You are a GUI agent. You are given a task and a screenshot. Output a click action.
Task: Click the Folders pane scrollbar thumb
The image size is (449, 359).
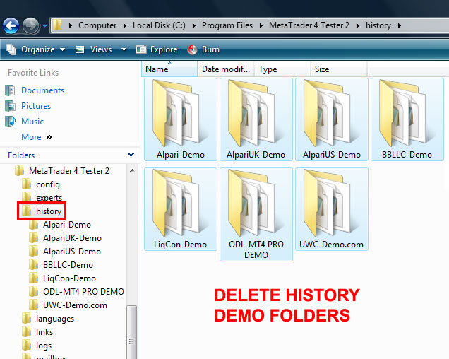(x=132, y=332)
